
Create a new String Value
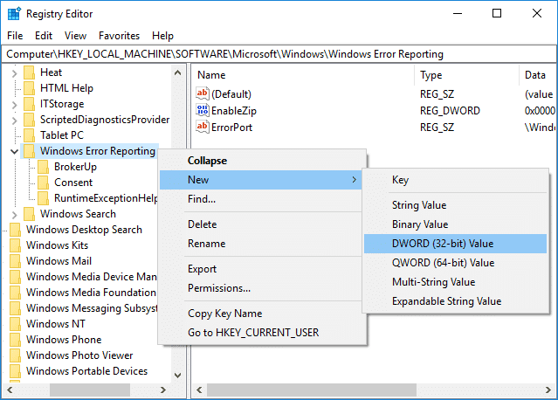[x=456, y=205]
